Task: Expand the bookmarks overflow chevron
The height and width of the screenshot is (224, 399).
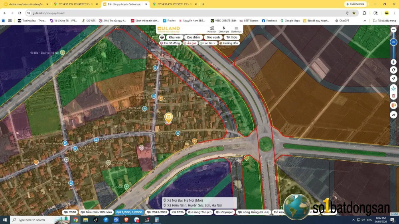Action: click(365, 21)
